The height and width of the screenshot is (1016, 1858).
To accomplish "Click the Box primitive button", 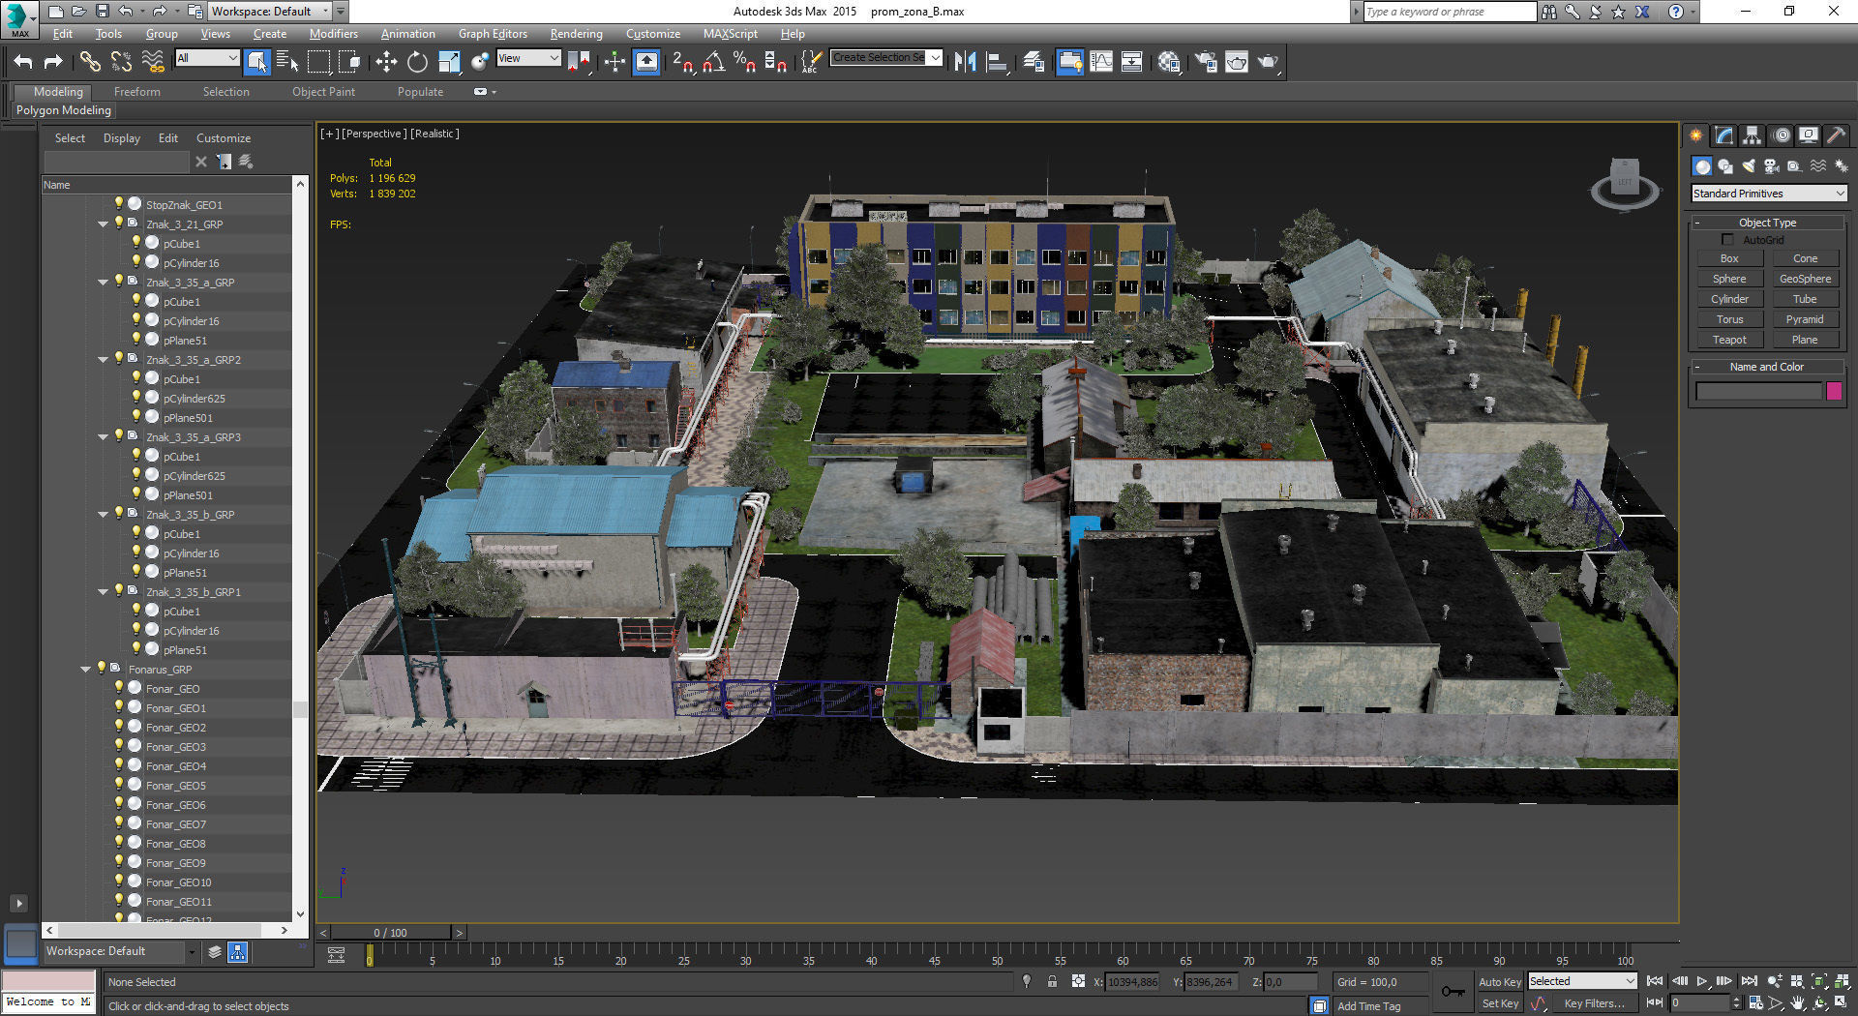I will click(1729, 259).
